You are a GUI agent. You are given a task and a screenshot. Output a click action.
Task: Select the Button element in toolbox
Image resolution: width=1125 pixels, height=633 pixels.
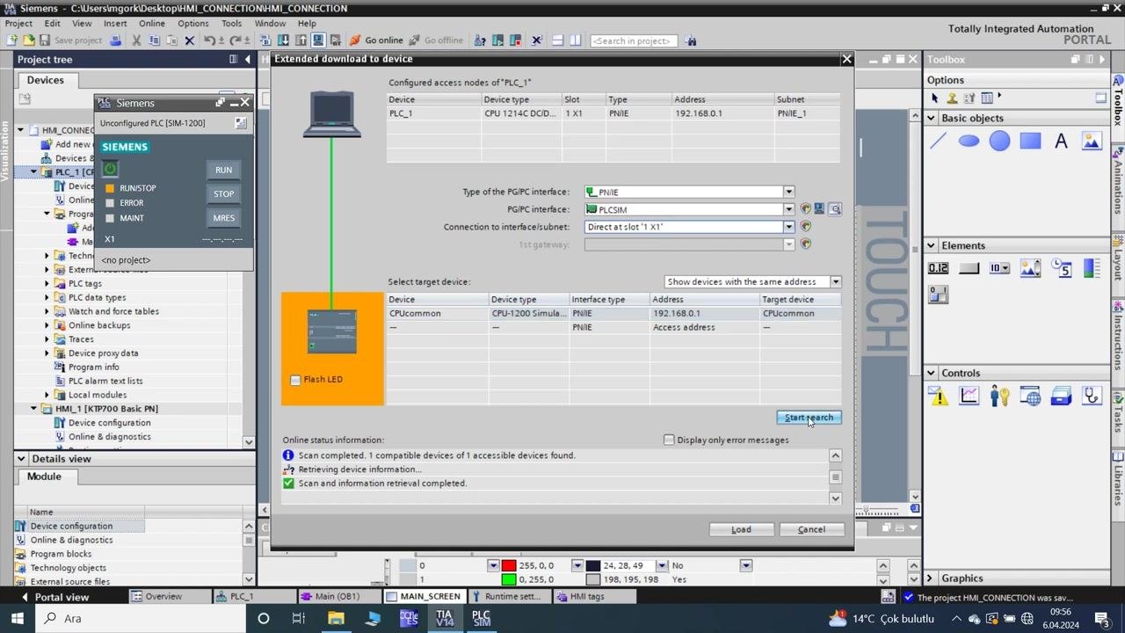click(x=969, y=268)
